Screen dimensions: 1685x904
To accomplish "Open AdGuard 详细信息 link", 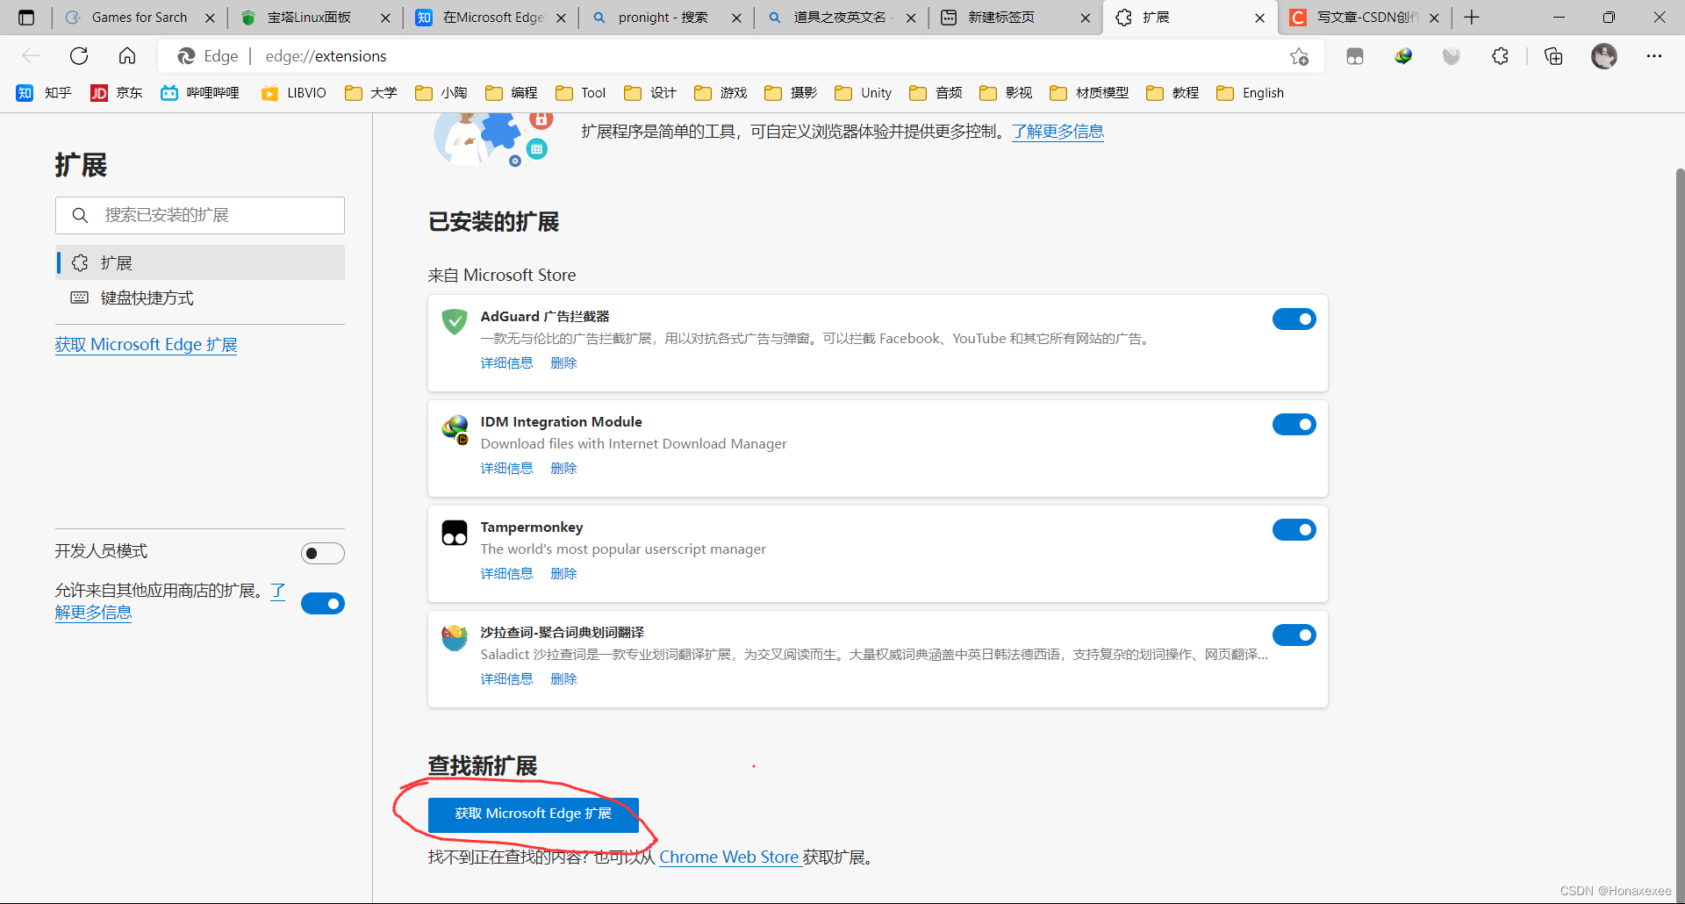I will [506, 363].
